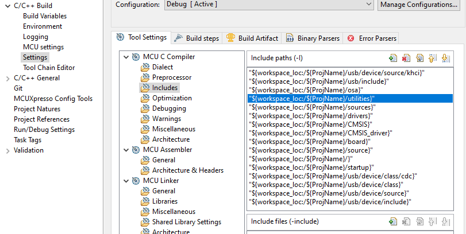The image size is (466, 234).
Task: Open MCU settings page
Action: (44, 47)
